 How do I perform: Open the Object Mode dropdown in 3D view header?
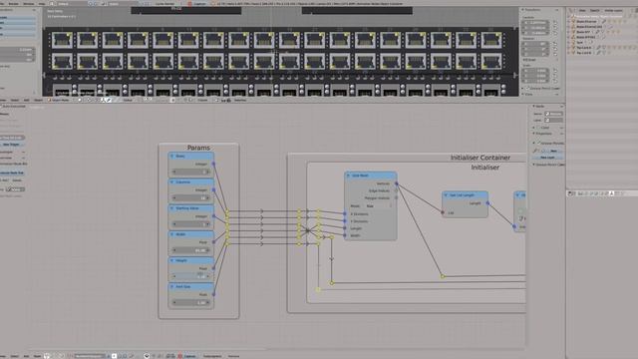pos(59,100)
